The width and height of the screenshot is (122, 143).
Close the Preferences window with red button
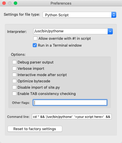click(x=4, y=3)
